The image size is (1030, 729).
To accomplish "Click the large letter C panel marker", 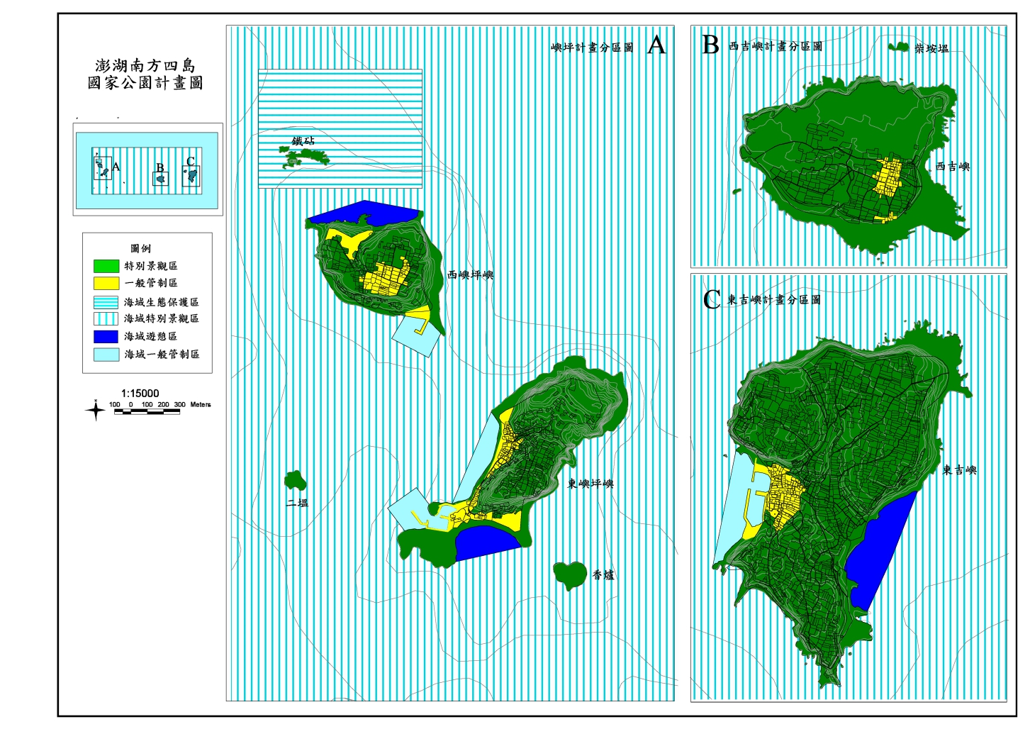I will click(712, 299).
